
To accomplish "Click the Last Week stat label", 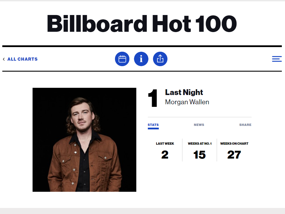I will (x=165, y=144).
